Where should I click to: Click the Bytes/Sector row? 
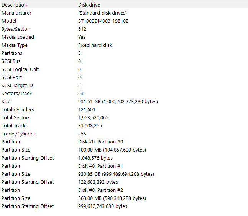(x=15, y=29)
